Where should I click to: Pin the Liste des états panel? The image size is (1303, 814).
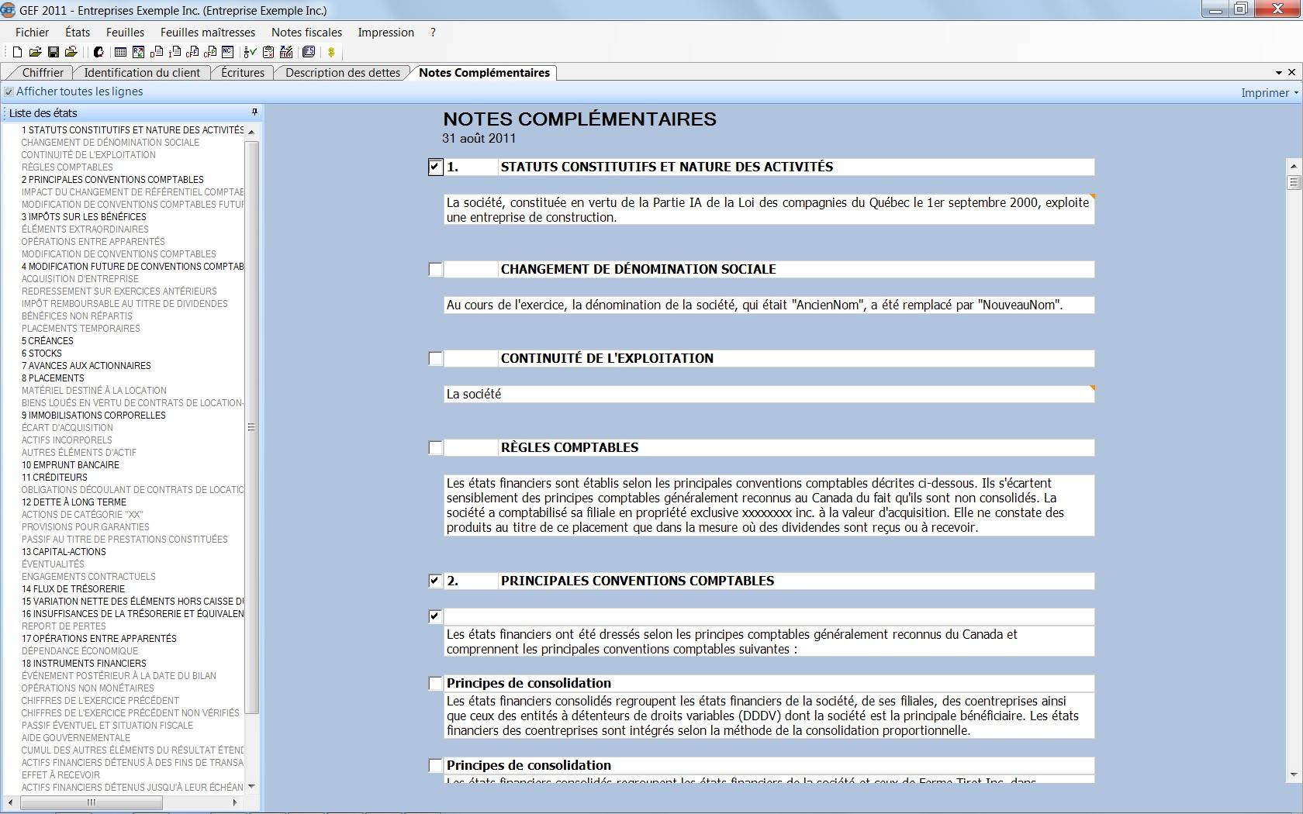(x=254, y=112)
